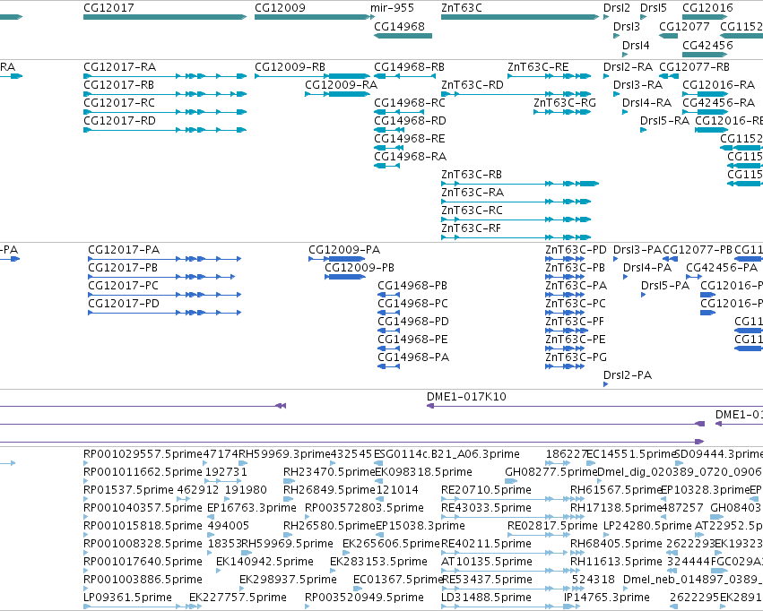Open the Drsl4-PA protein label
Screen dimensions: 763x611
tap(647, 268)
